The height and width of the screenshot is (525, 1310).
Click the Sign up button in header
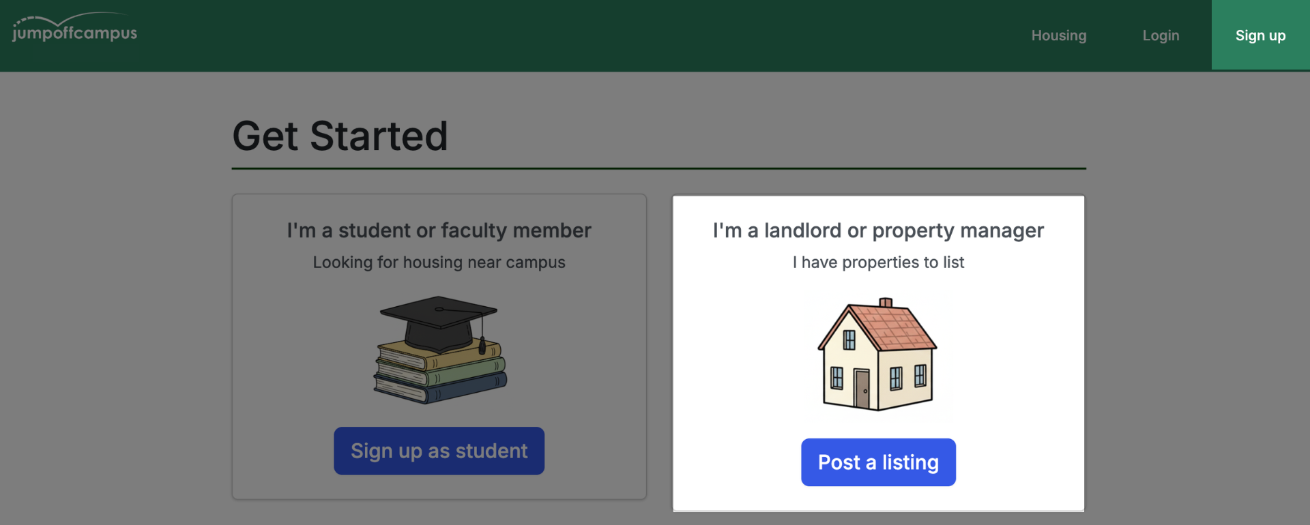click(1260, 35)
